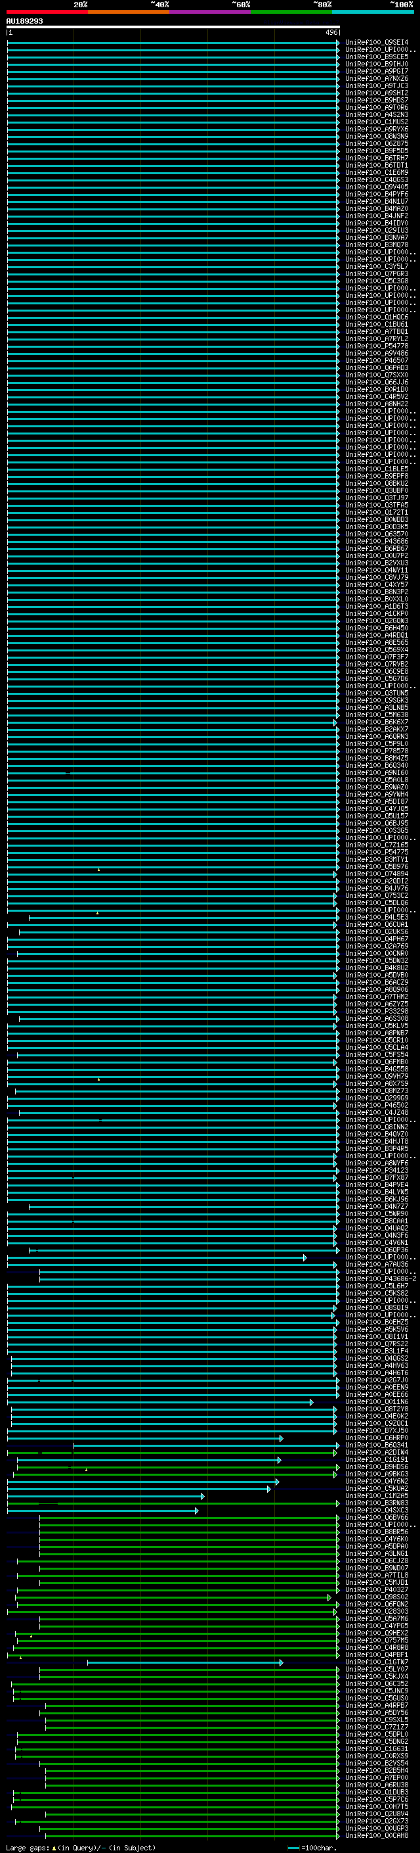Image resolution: width=420 pixels, height=1853 pixels.
Task: Select the UniRef100_Q4PH67 label
Action: click(x=376, y=939)
